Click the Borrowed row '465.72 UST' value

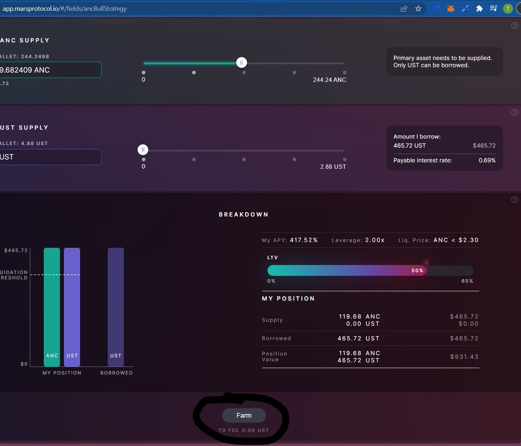(359, 338)
